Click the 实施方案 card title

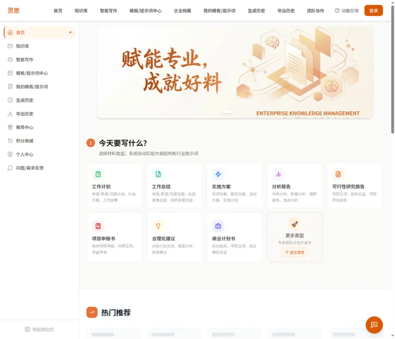(x=221, y=187)
